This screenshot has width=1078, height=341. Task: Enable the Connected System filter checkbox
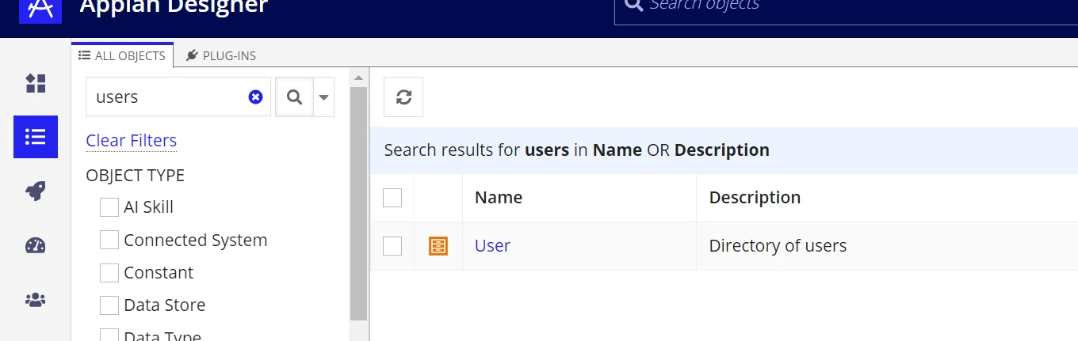[109, 240]
